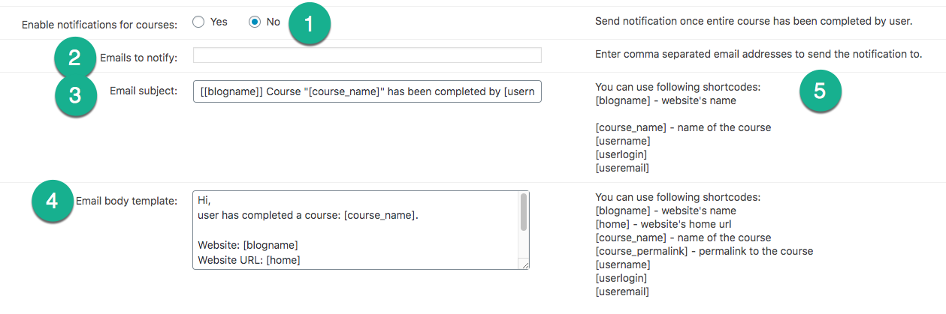This screenshot has height=314, width=946.
Task: Click the green annotation badge numbered 3
Action: 77,94
